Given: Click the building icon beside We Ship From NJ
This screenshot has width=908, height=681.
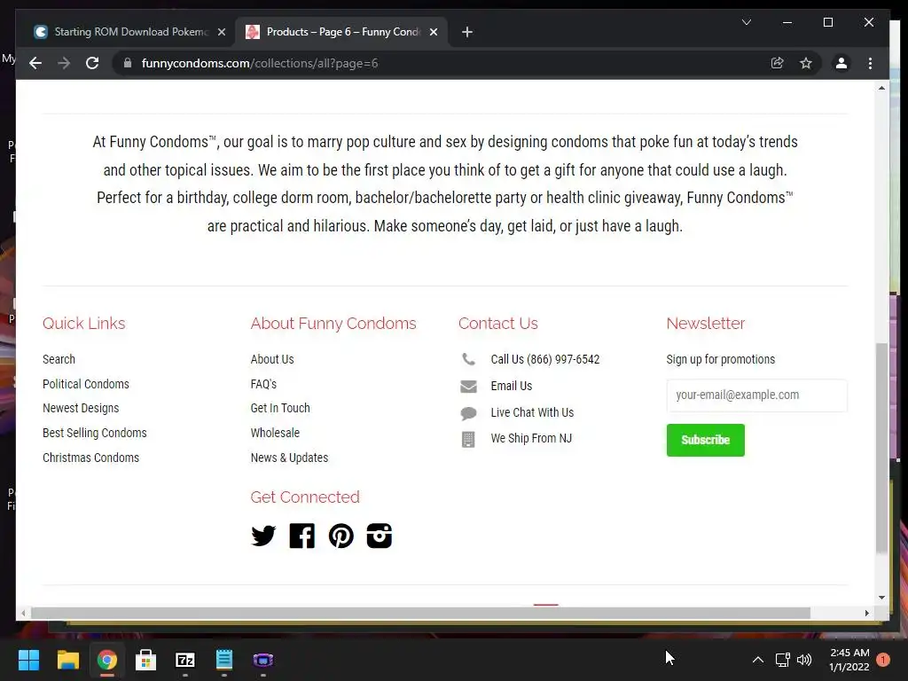Looking at the screenshot, I should (x=468, y=440).
